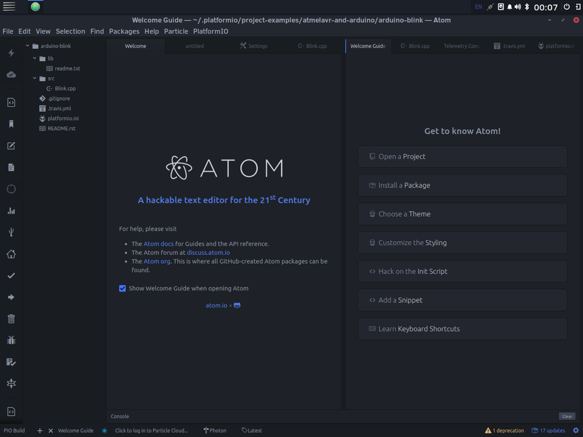Screen dimensions: 583x437
Task: Click the crosshair target icon in left toolbar
Action: 11,189
